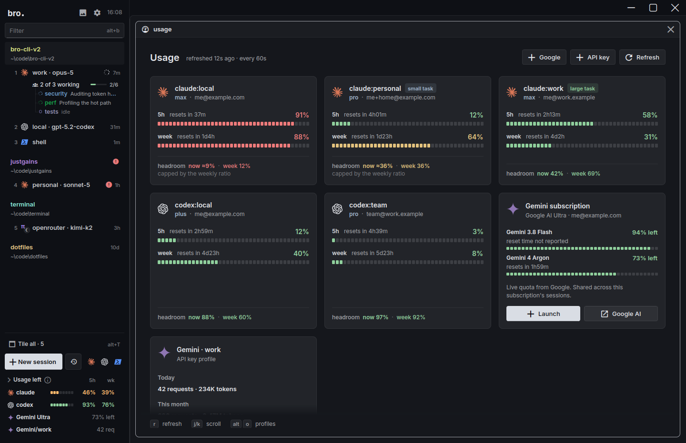Launch the Gemini subscription session
686x443 pixels.
[x=543, y=314]
